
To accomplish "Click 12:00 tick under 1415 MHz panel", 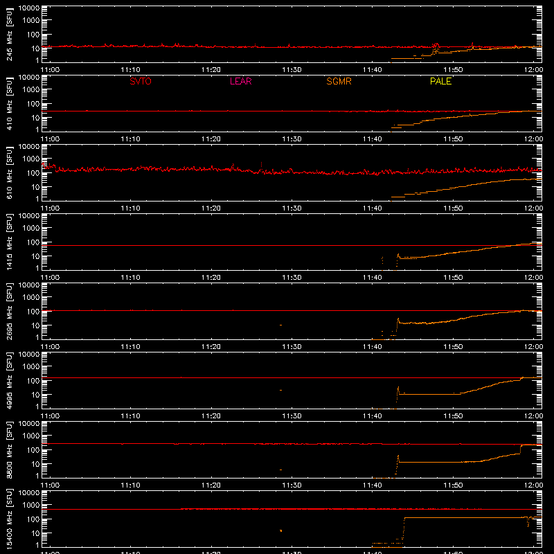I will click(533, 278).
